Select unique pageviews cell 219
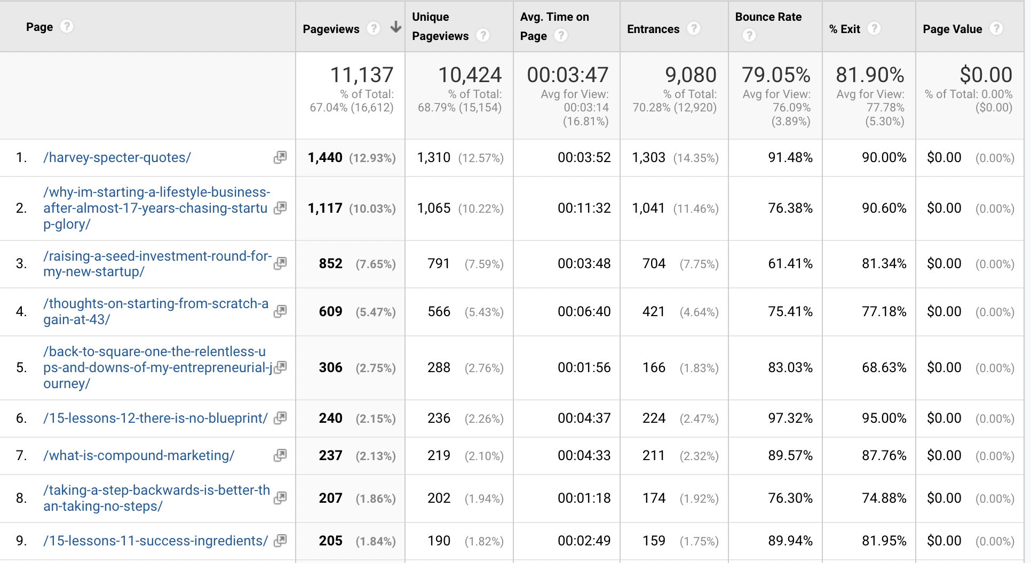1031x563 pixels. pyautogui.click(x=439, y=455)
